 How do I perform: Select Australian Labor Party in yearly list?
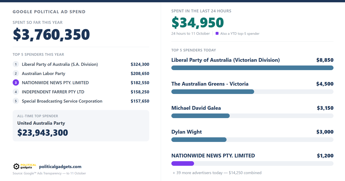(43, 74)
